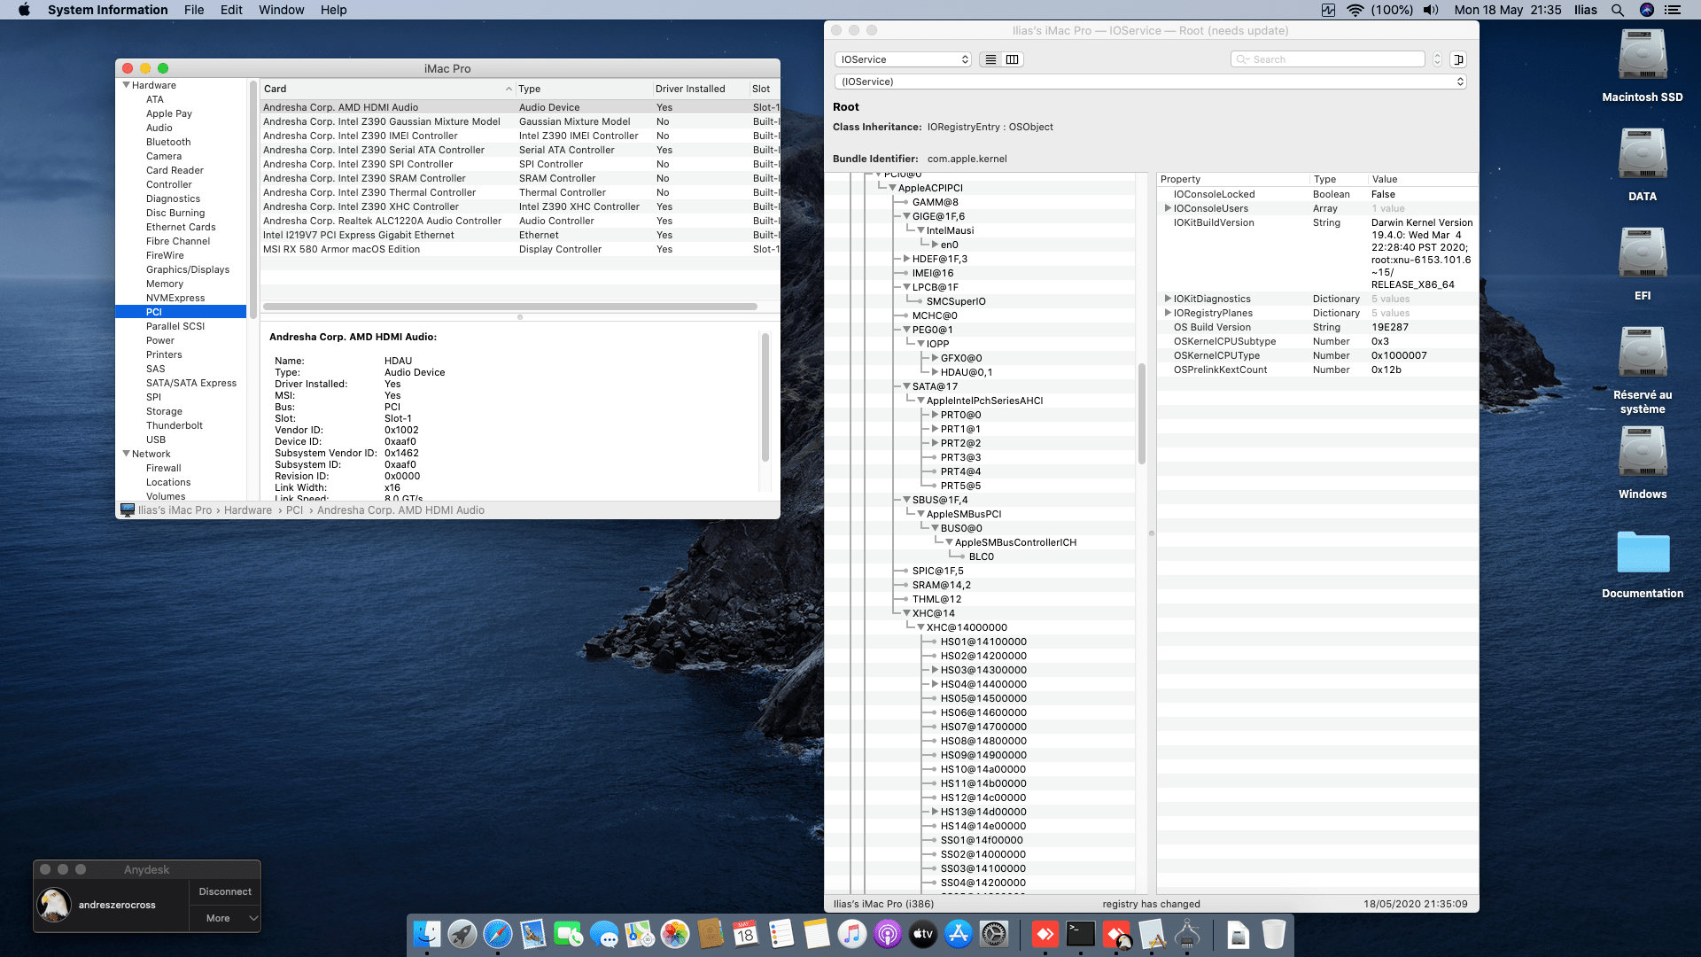Click the IORegistry tree vertical scrollbar
The height and width of the screenshot is (957, 1701).
coord(1142,413)
